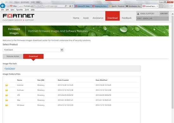Expand the Select Product dropdown arrow

[x=62, y=50]
